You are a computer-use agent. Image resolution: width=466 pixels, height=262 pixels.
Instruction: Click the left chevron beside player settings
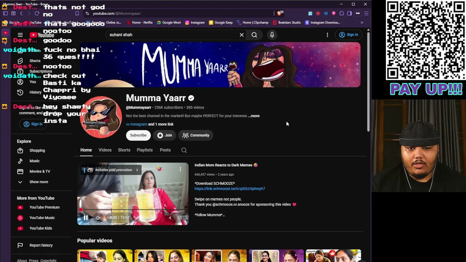click(x=170, y=218)
